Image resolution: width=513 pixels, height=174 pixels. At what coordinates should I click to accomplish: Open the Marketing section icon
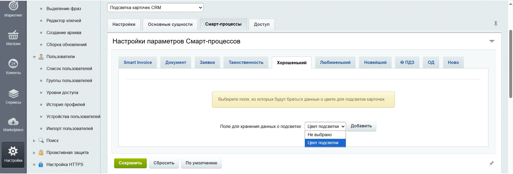(13, 6)
